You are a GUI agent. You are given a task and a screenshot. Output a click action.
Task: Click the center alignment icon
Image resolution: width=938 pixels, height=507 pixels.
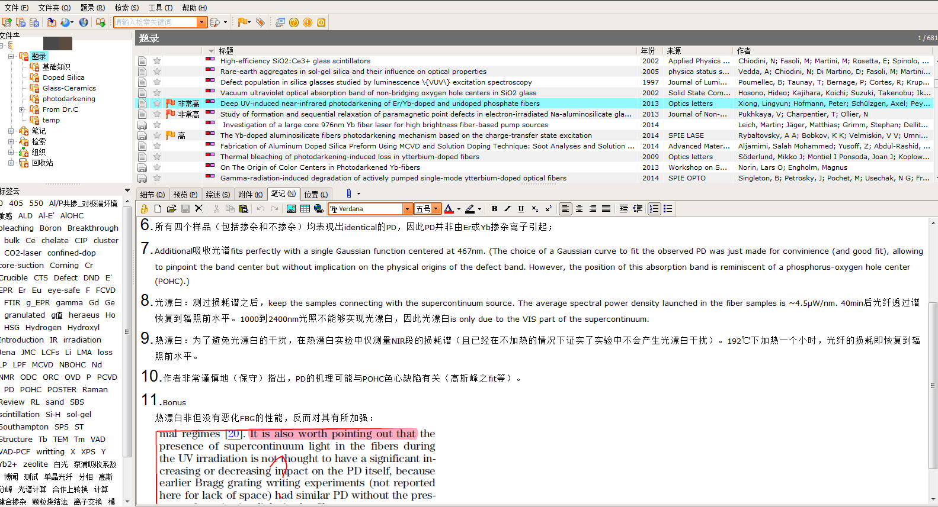[x=580, y=209]
